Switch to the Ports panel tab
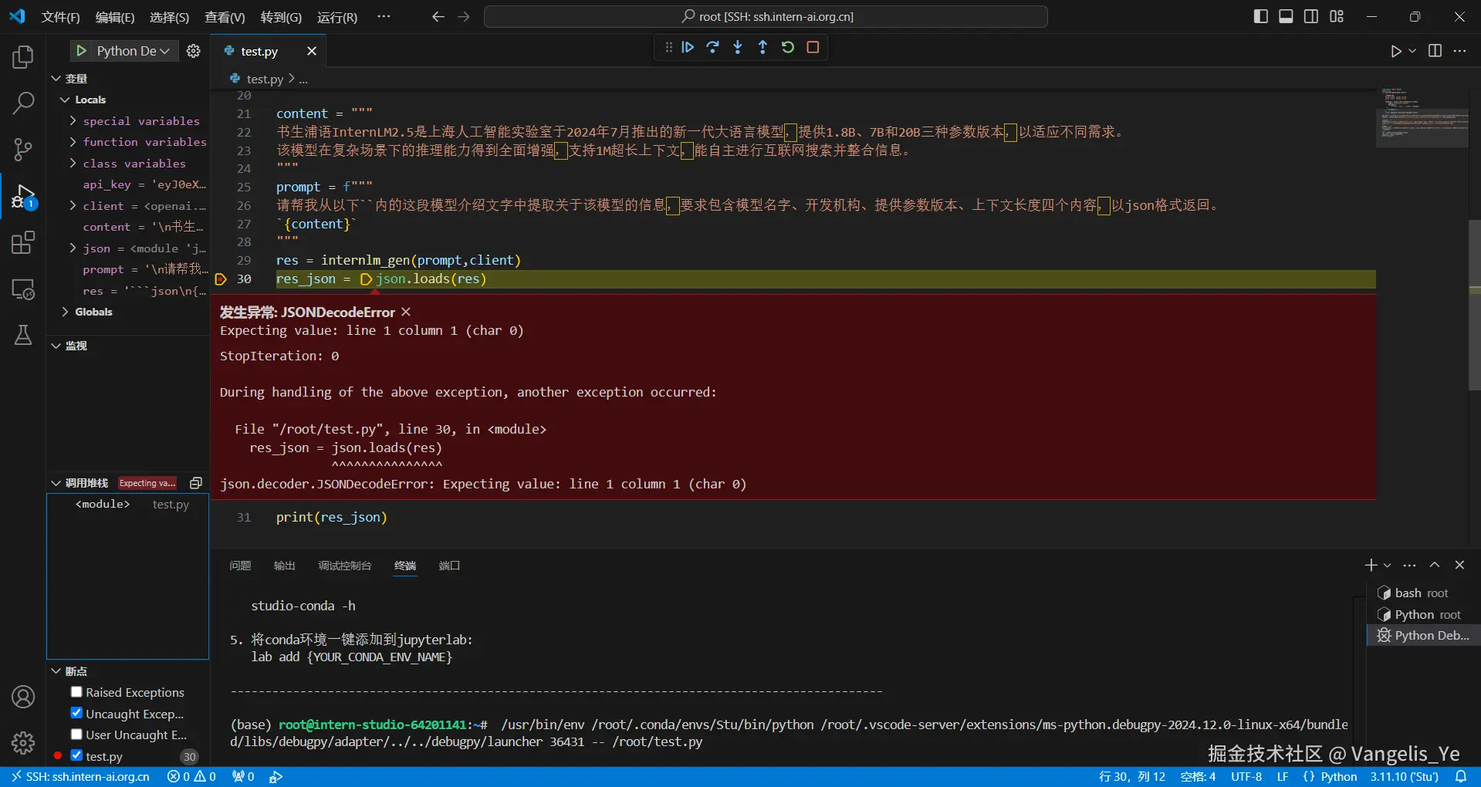This screenshot has width=1481, height=787. (x=449, y=566)
